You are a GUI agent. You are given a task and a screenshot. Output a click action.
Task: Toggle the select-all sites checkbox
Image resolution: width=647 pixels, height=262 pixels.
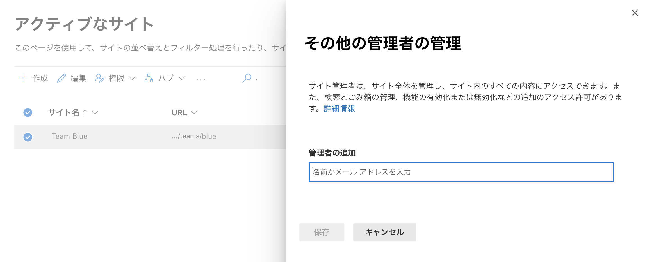(28, 112)
